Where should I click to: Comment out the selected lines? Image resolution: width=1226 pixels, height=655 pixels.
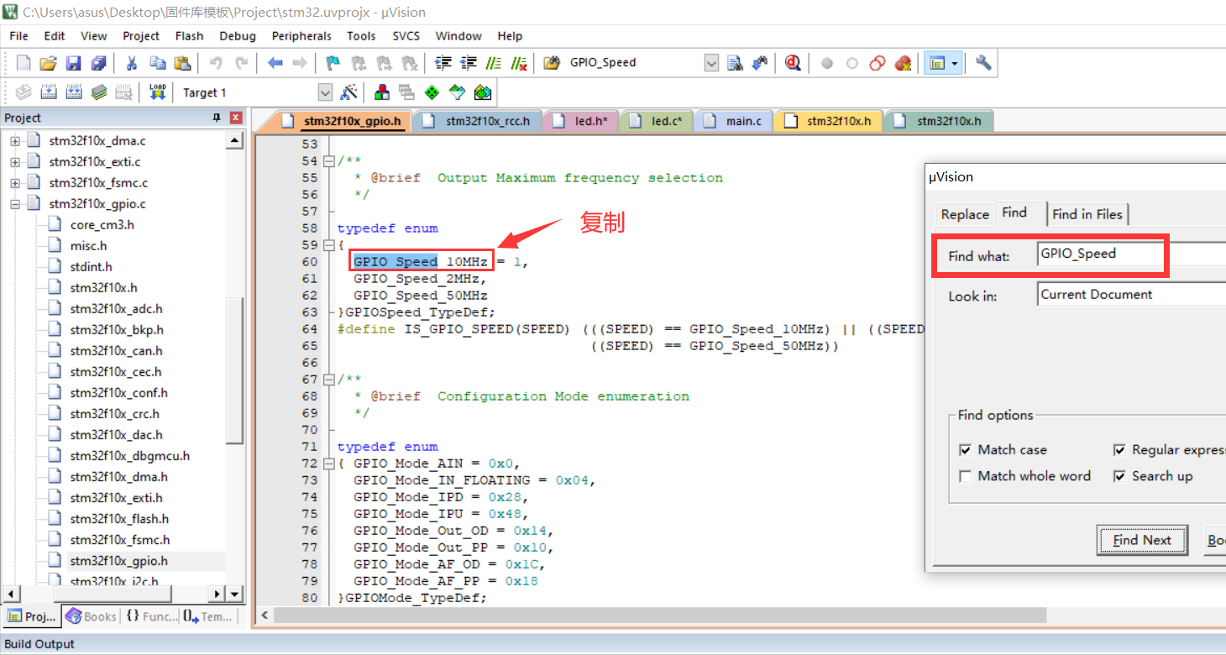[494, 63]
